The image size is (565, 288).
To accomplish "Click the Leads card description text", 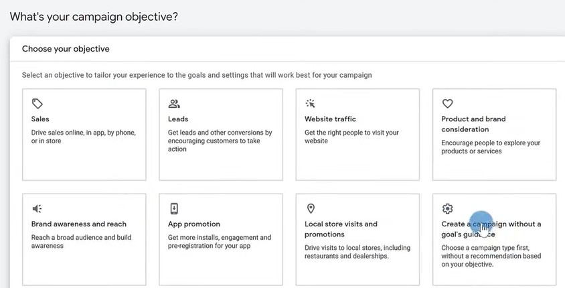I will (220, 141).
